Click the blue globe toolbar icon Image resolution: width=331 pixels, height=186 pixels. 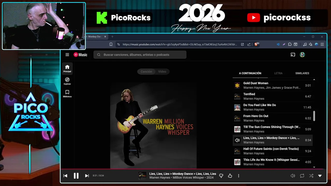(x=316, y=44)
